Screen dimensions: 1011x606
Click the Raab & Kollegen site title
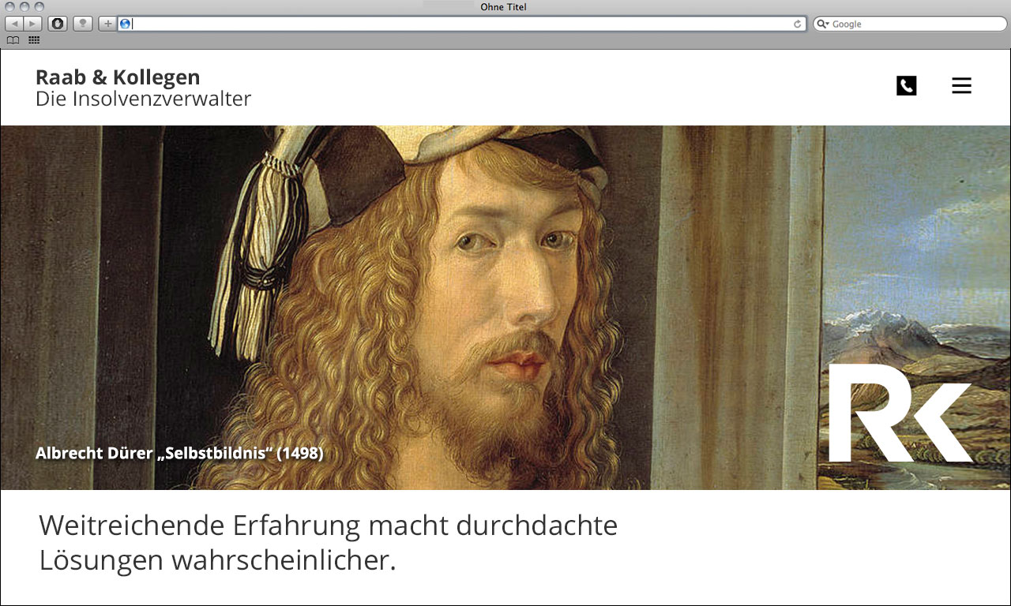pyautogui.click(x=118, y=77)
